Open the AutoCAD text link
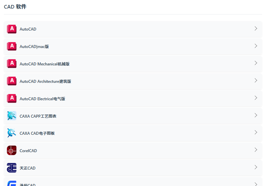Screen dimensions: 265x186 click(x=28, y=29)
